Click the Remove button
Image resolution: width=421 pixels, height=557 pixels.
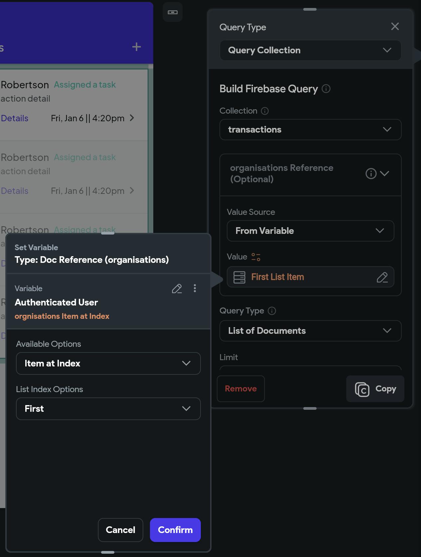coord(241,389)
